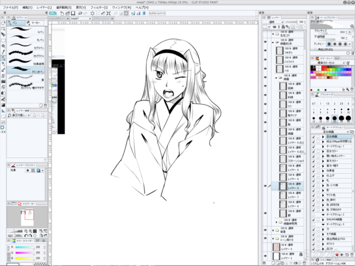Click the Clear (delete) toolbar icon
Screen dimensions: 355x266
(x=92, y=14)
